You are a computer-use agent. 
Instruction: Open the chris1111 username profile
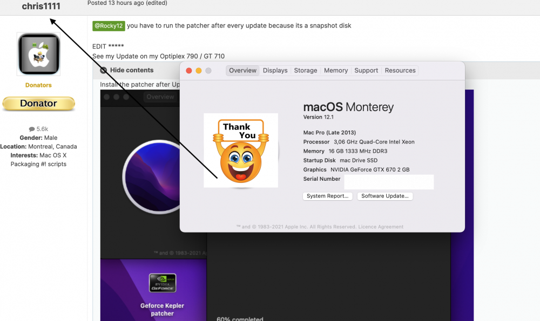[x=41, y=6]
